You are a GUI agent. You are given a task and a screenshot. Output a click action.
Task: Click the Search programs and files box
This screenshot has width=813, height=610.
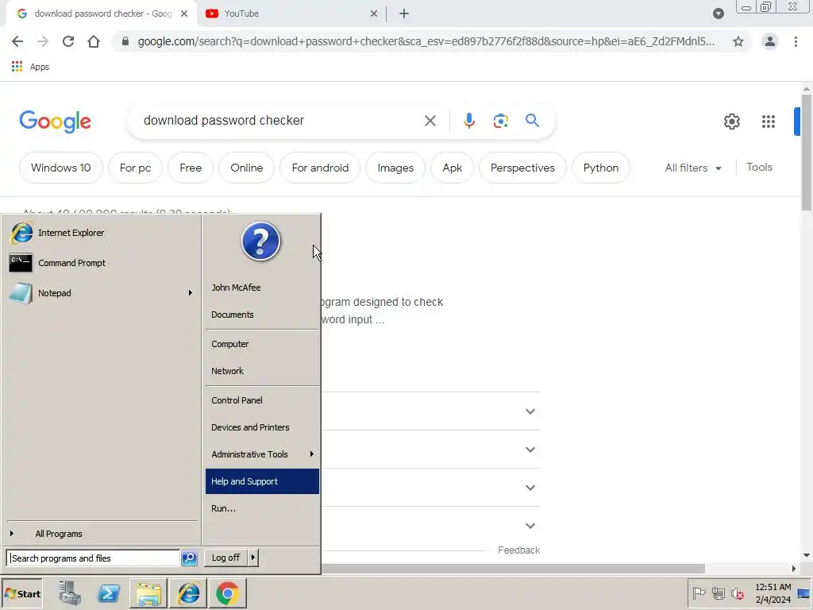pos(93,558)
